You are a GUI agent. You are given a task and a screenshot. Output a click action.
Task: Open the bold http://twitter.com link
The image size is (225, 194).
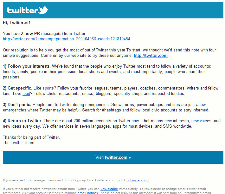(x=151, y=55)
